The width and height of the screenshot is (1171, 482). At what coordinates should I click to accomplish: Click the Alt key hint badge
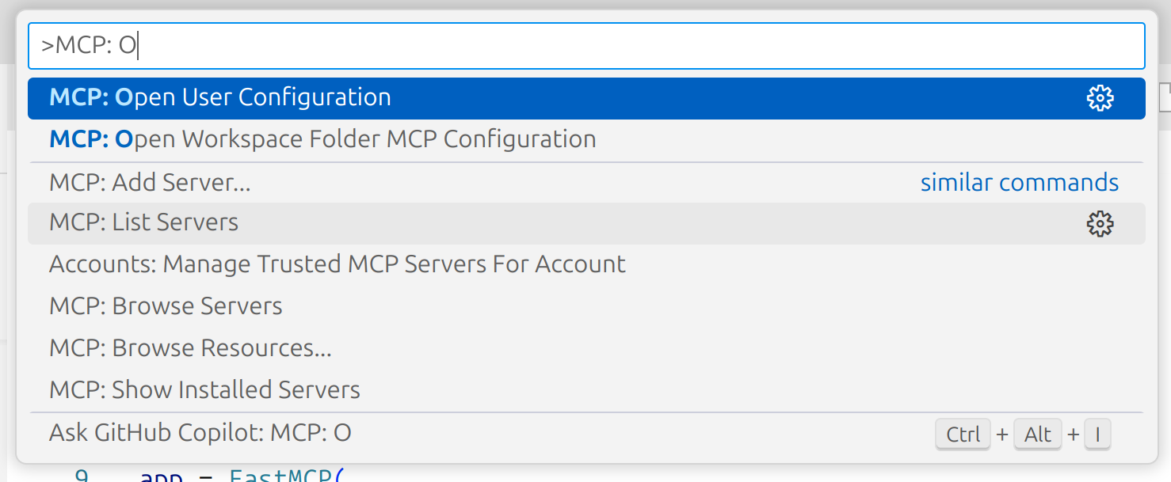pos(1037,435)
